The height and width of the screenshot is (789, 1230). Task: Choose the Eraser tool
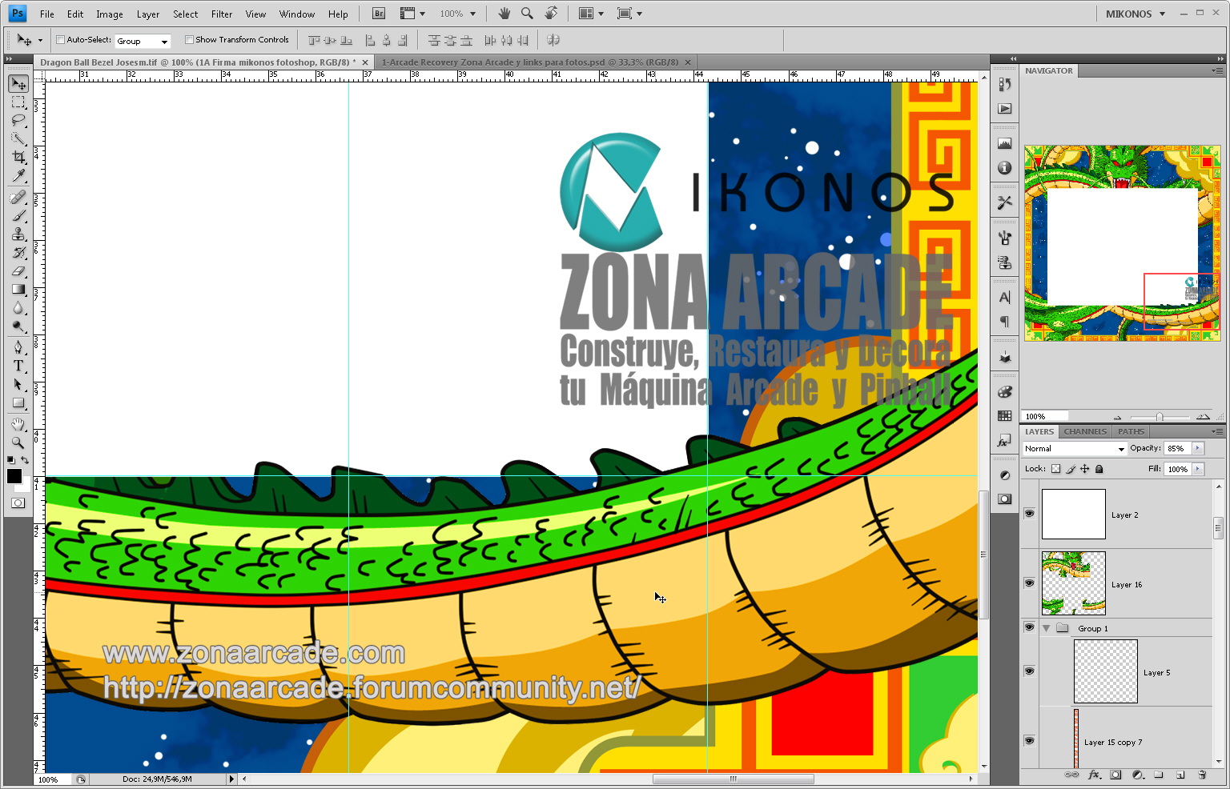18,271
